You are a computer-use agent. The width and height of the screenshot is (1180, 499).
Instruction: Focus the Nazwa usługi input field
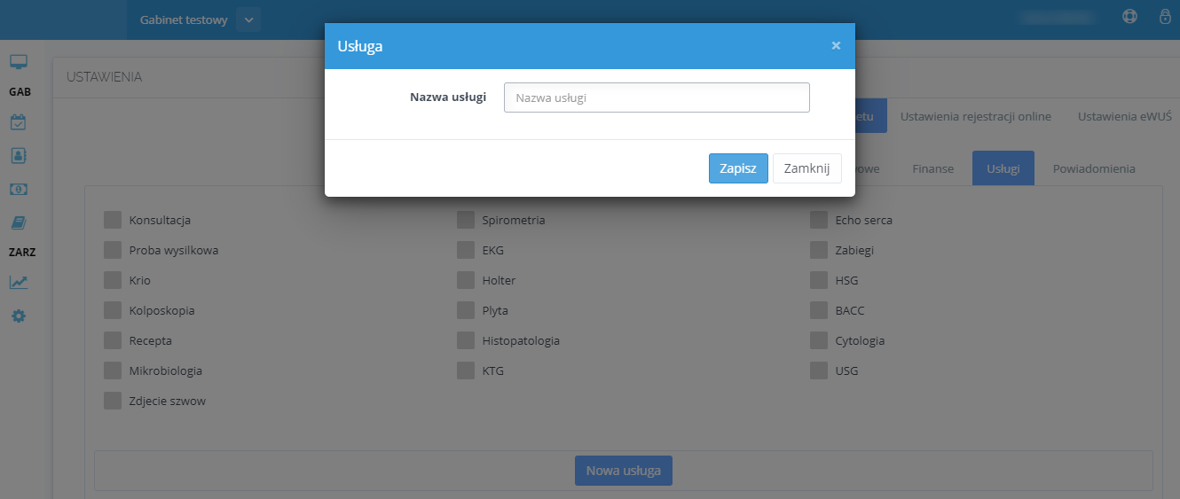pyautogui.click(x=657, y=97)
